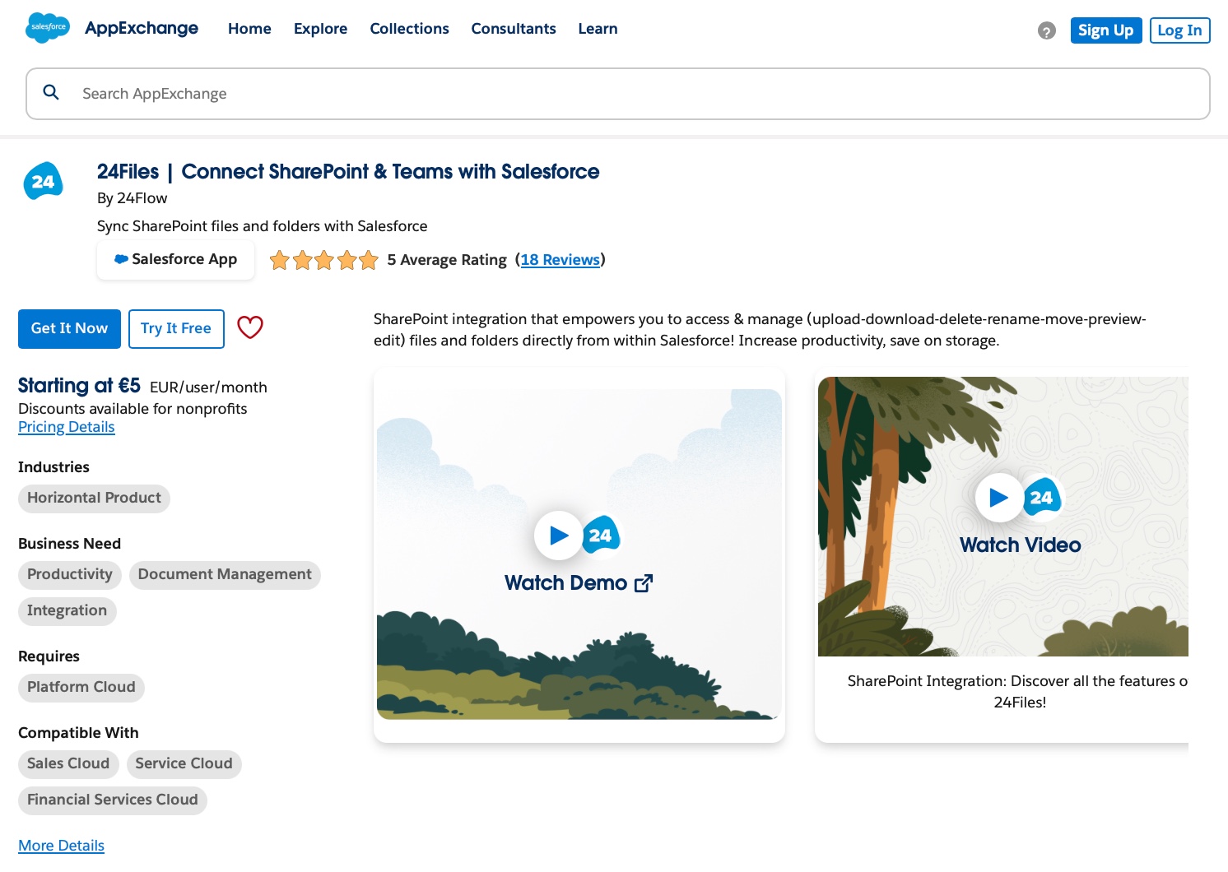Viewport: 1228px width, 872px height.
Task: Click the Salesforce cloud logo
Action: tap(47, 27)
